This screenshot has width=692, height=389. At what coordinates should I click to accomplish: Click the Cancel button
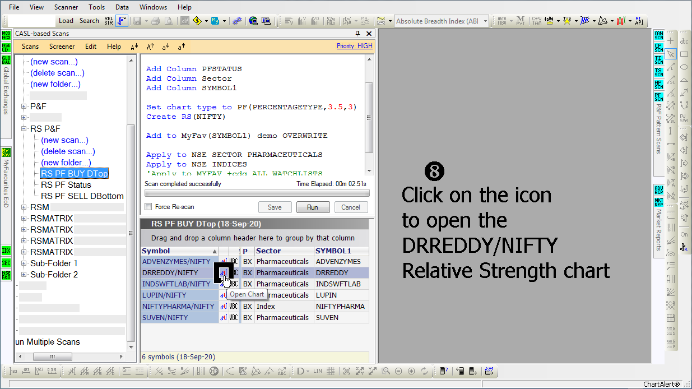point(351,207)
